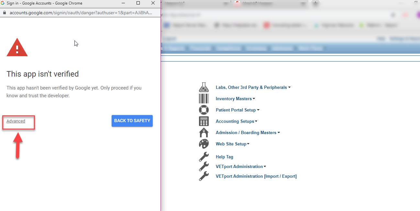
Task: Click the doghouse icon beside Admission / Boarding Masters
Action: 204,132
